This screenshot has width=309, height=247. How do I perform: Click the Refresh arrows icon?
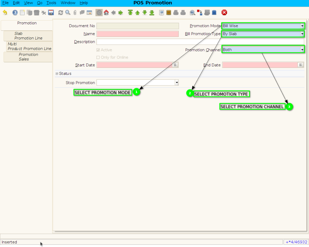(60, 13)
